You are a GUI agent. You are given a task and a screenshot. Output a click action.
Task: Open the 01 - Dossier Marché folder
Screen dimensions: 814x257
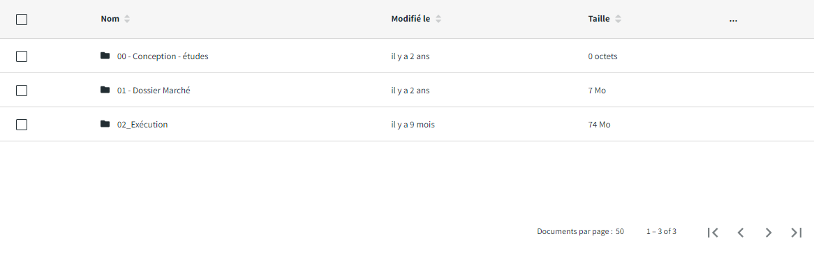pyautogui.click(x=154, y=91)
